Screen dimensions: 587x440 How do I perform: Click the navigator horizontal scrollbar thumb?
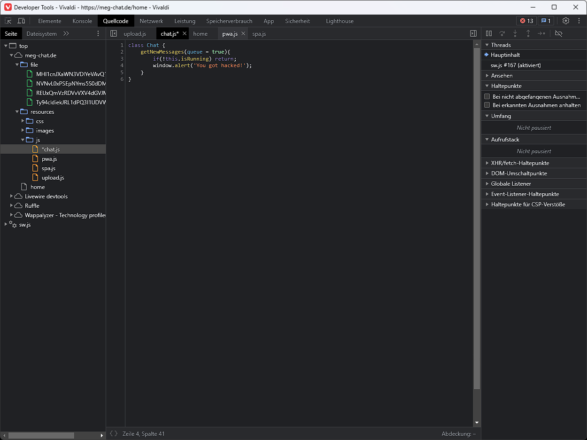41,435
